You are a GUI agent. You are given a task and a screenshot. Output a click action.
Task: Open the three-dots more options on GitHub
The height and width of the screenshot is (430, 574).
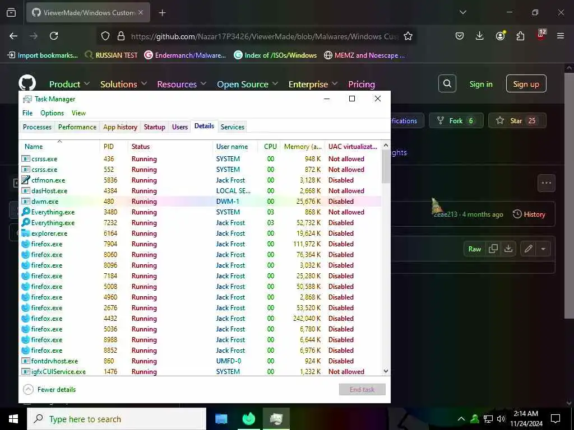[546, 183]
